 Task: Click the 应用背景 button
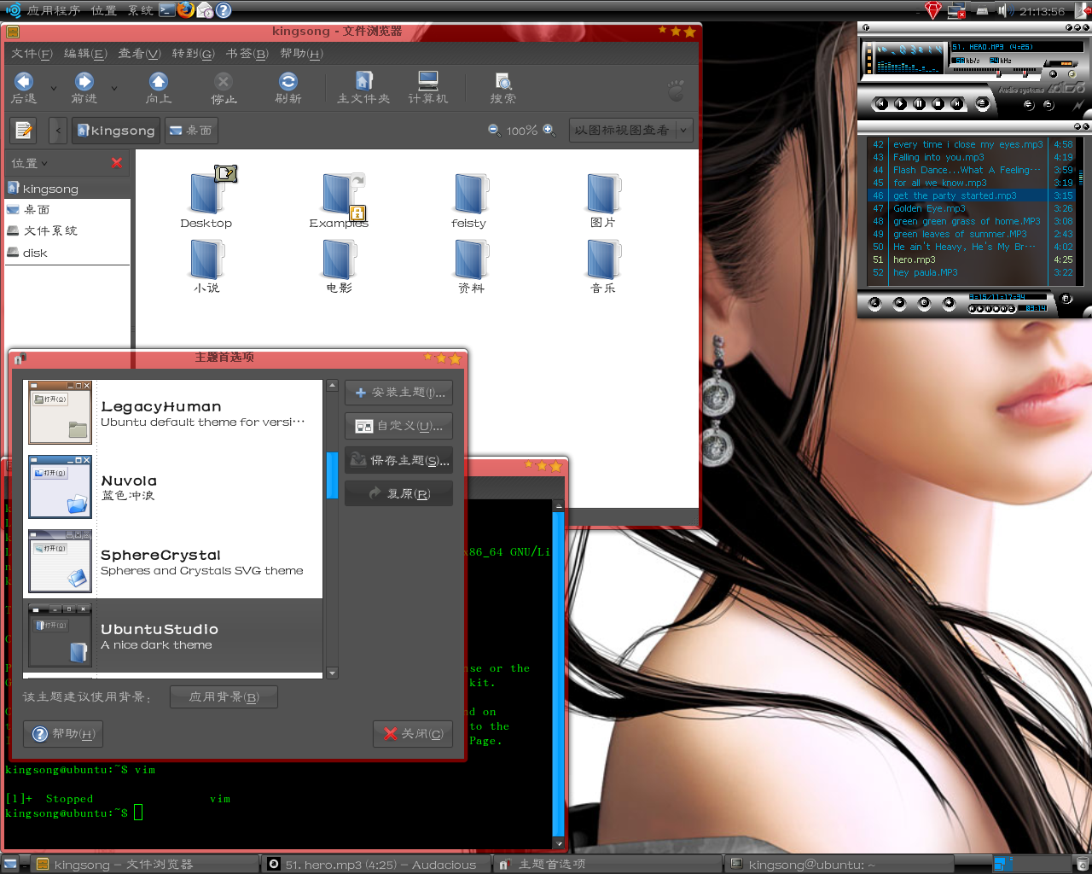pyautogui.click(x=224, y=697)
